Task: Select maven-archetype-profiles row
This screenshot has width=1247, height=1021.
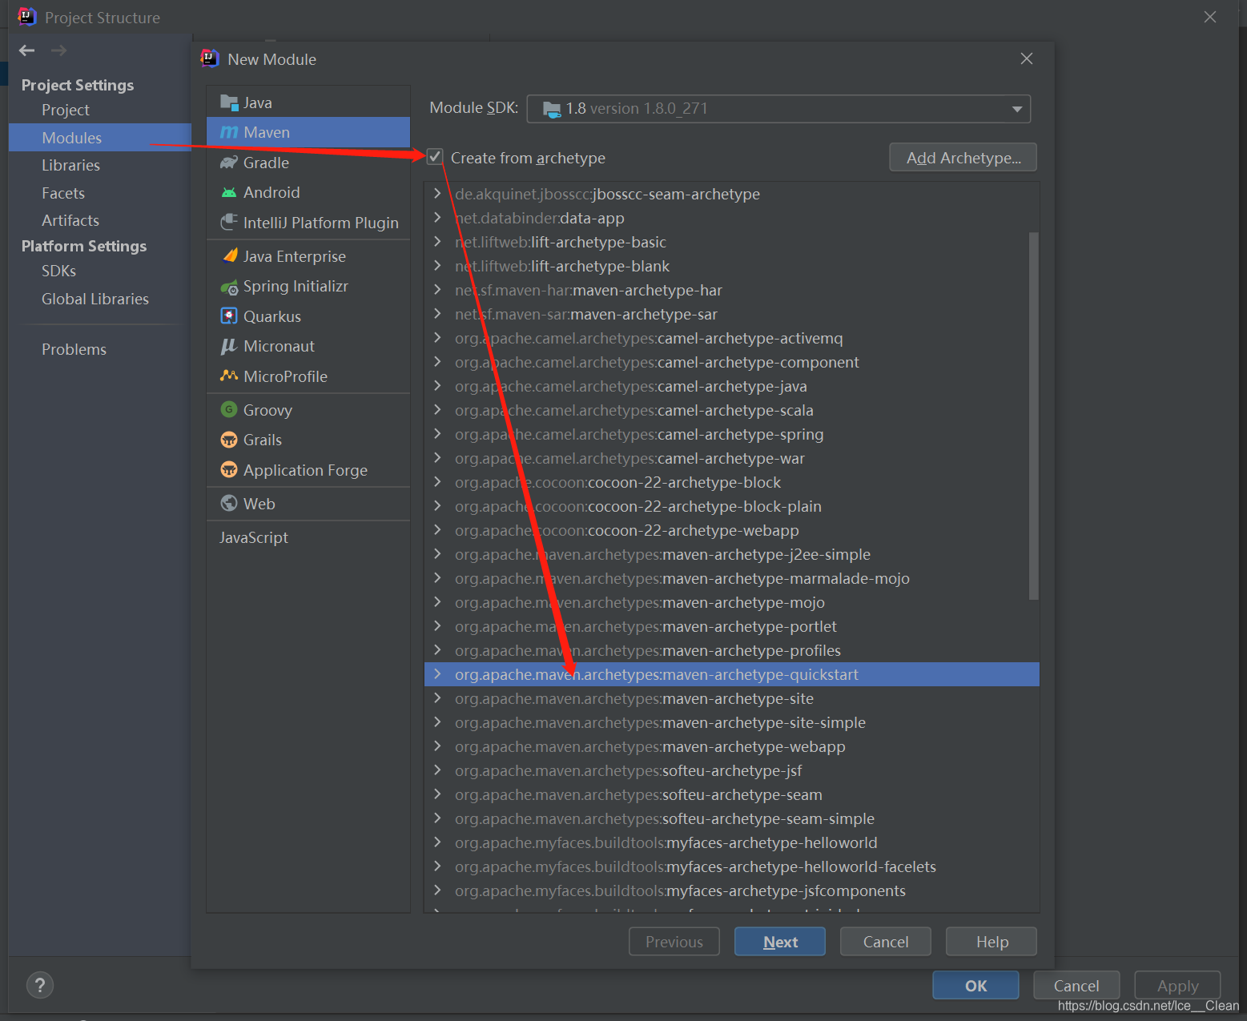Action: tap(731, 650)
